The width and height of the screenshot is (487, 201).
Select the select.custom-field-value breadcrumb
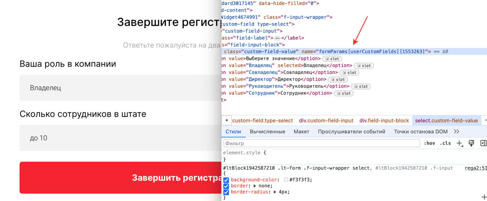446,121
